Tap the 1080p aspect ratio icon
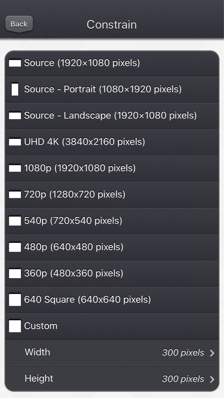 click(x=15, y=168)
